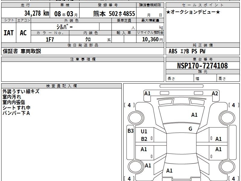The height and width of the screenshot is (181, 241).
Task: Click the 高さ dimension cell
Action: (x=228, y=78)
